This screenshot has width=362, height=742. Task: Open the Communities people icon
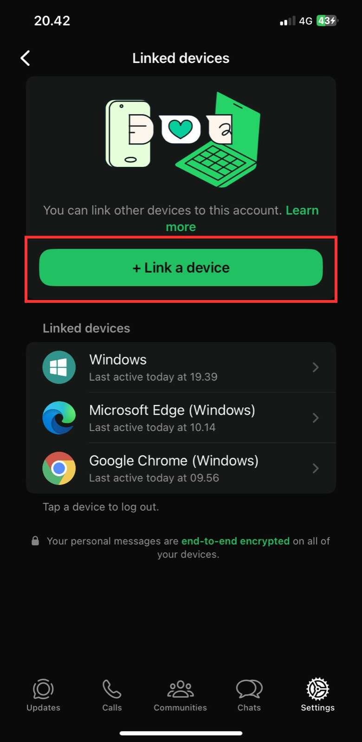point(181,689)
